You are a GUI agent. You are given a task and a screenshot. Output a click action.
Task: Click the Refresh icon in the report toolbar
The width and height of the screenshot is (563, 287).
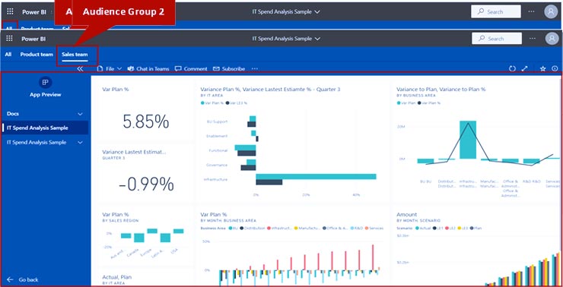(x=512, y=68)
